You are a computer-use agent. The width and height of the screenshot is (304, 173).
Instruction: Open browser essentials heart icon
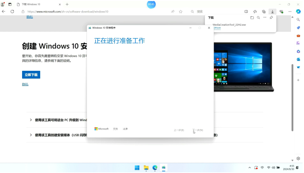[x=281, y=12]
